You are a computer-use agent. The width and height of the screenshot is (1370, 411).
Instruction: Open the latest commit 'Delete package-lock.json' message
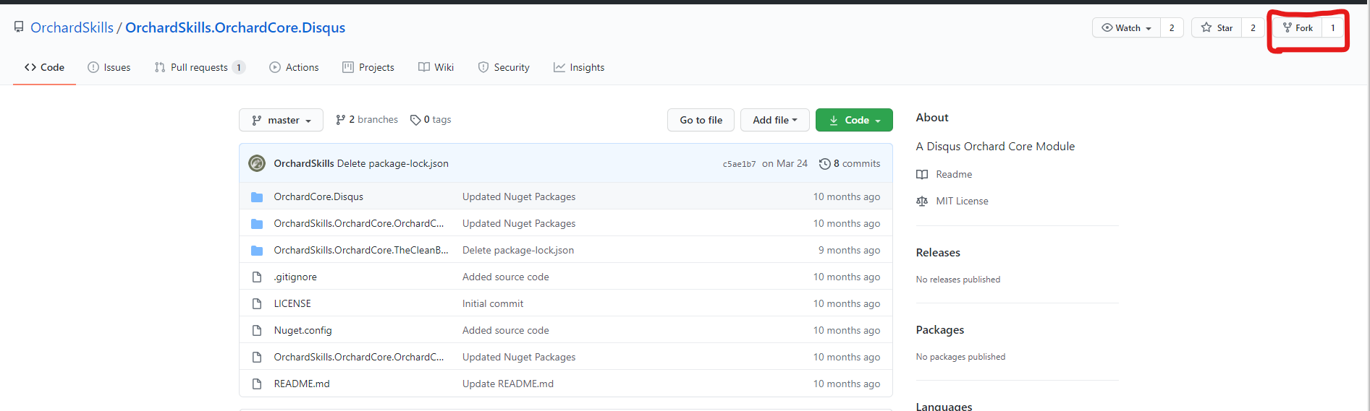tap(393, 163)
